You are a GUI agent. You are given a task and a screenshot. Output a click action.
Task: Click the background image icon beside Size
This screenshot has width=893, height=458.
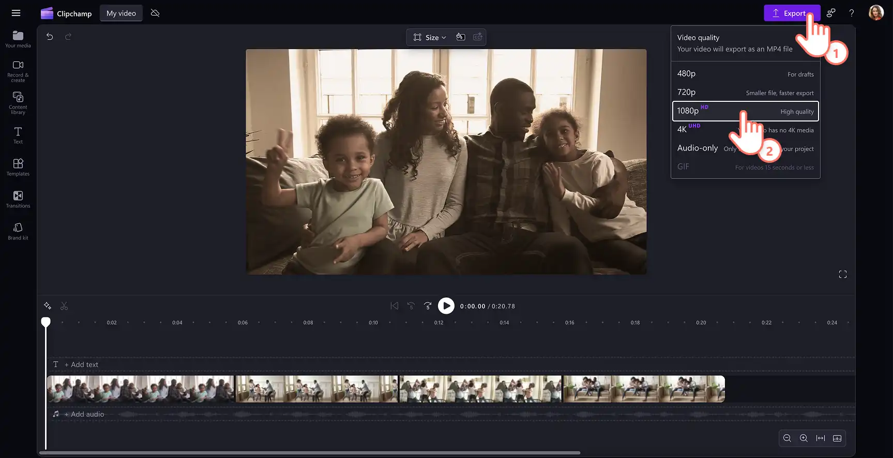coord(461,37)
